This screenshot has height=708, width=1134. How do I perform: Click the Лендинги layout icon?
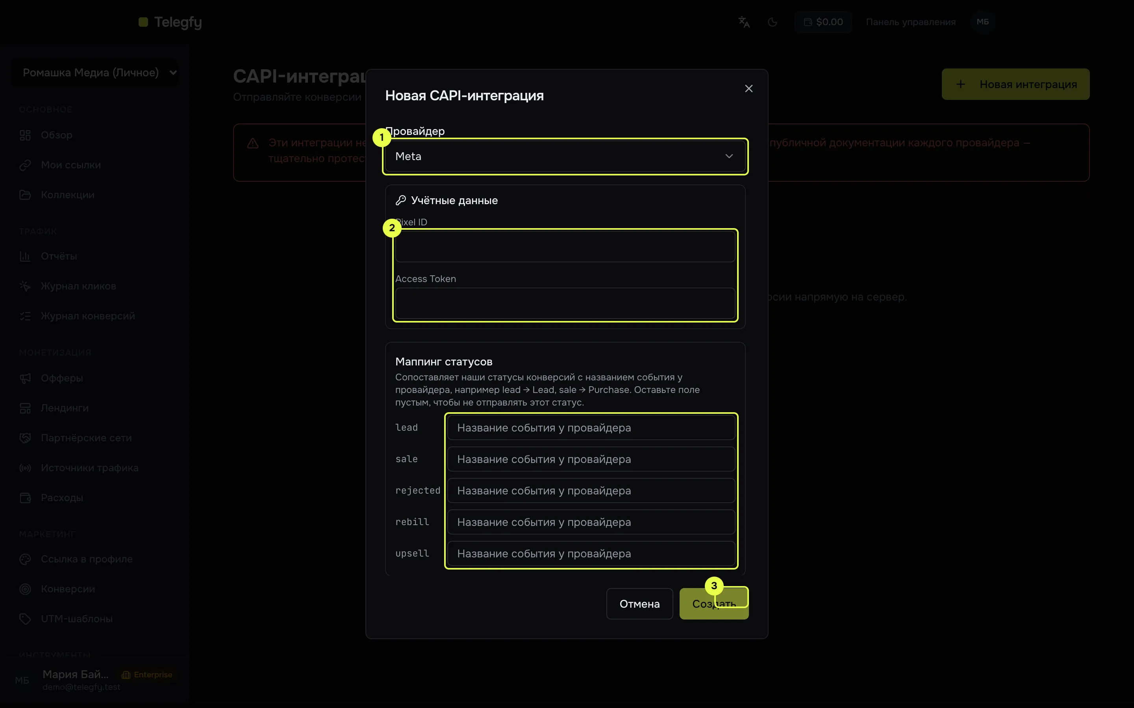[x=25, y=408]
